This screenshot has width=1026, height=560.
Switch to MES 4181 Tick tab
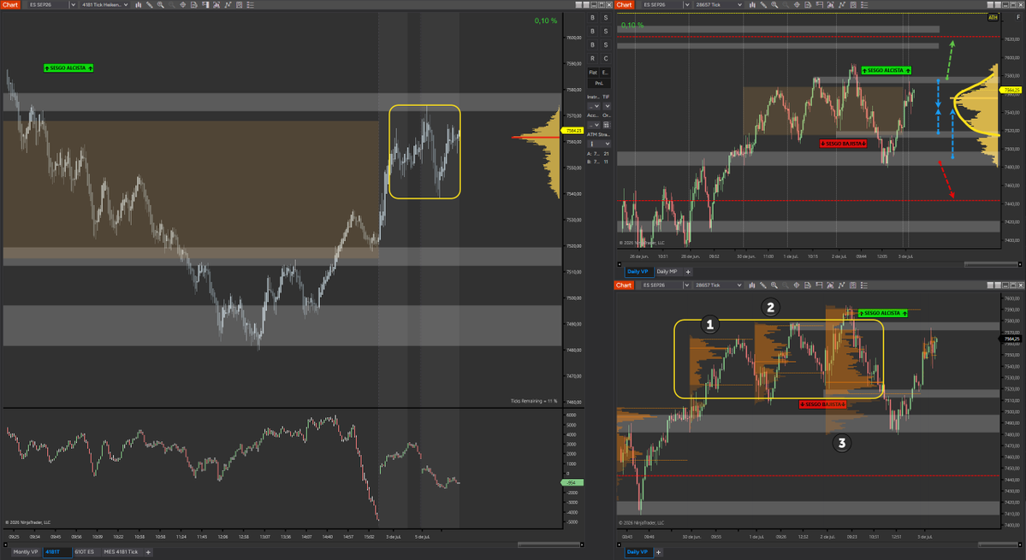121,552
